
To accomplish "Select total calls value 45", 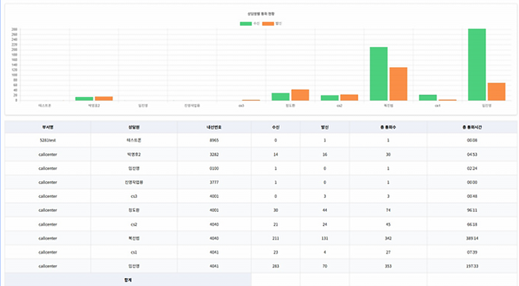I will (388, 224).
